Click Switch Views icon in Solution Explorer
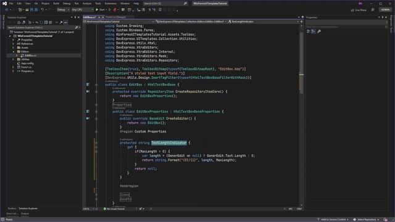The image size is (395, 222). coord(23,22)
